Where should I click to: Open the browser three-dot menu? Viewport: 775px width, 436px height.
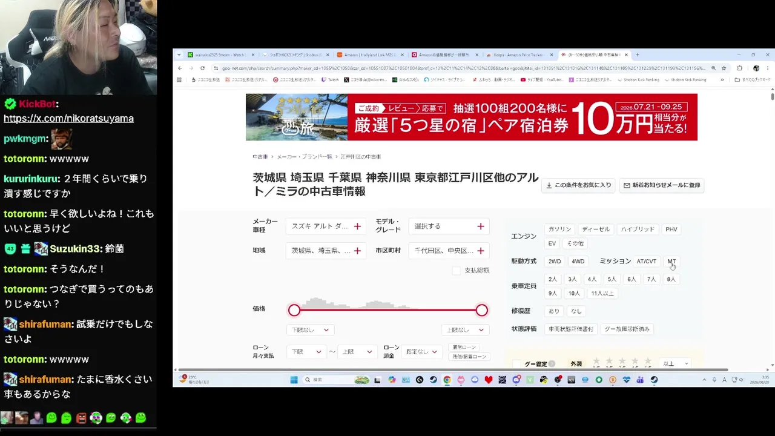[767, 68]
